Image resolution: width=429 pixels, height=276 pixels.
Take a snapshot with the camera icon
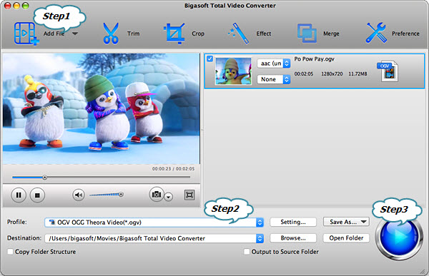coord(157,195)
